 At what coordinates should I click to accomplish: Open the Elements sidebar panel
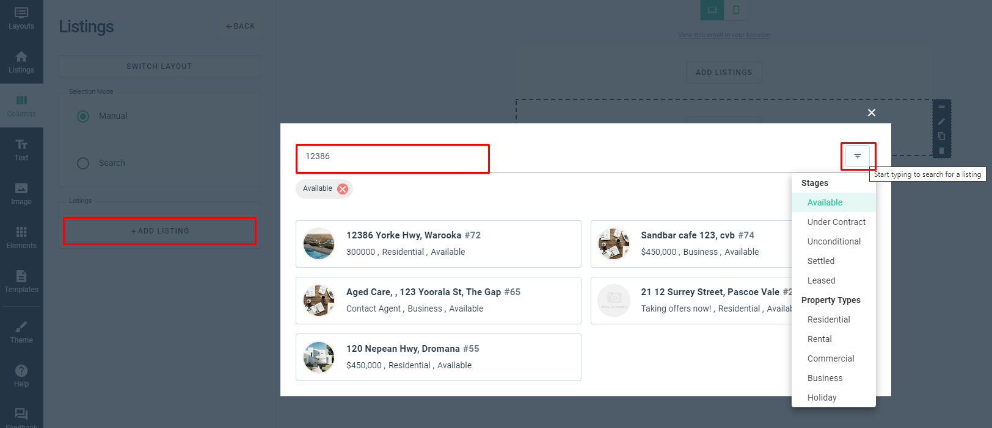21,238
